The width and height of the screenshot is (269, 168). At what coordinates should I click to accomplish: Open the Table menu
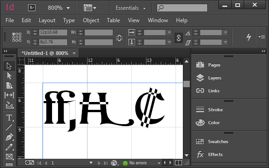113,20
